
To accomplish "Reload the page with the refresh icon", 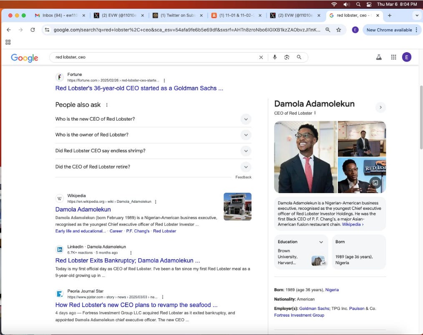I will (x=33, y=30).
